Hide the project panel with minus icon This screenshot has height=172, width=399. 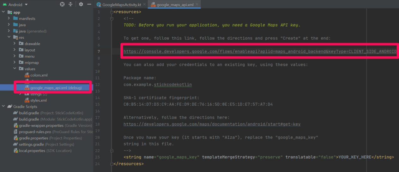click(x=89, y=4)
